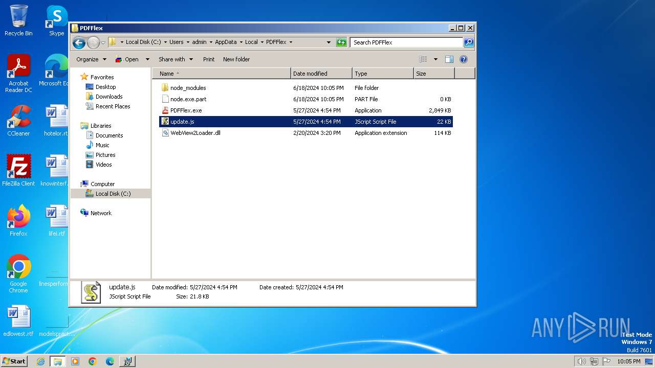655x368 pixels.
Task: Select the PDFFlex.exe application file
Action: [186, 110]
